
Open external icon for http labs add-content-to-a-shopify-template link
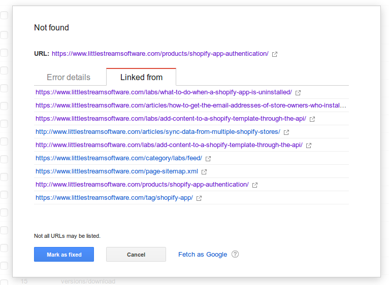pos(309,146)
